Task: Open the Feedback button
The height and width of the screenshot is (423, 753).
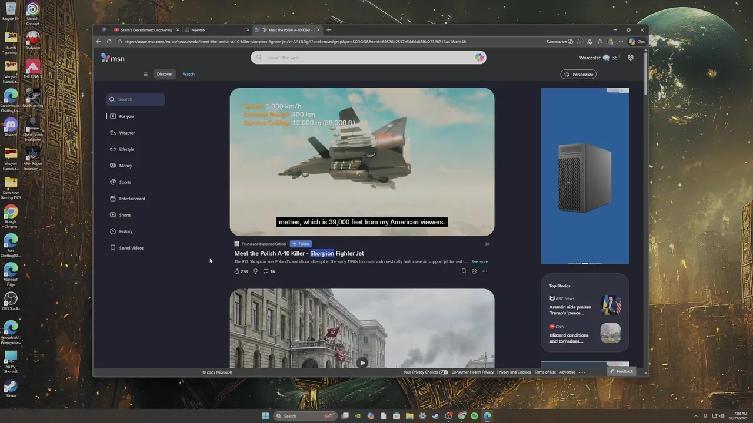Action: (x=621, y=371)
